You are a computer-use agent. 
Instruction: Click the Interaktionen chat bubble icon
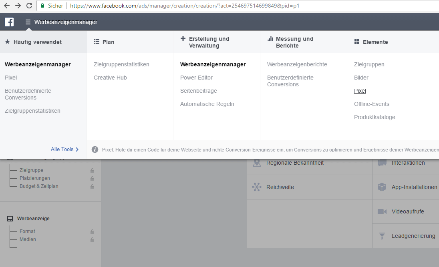pos(382,163)
